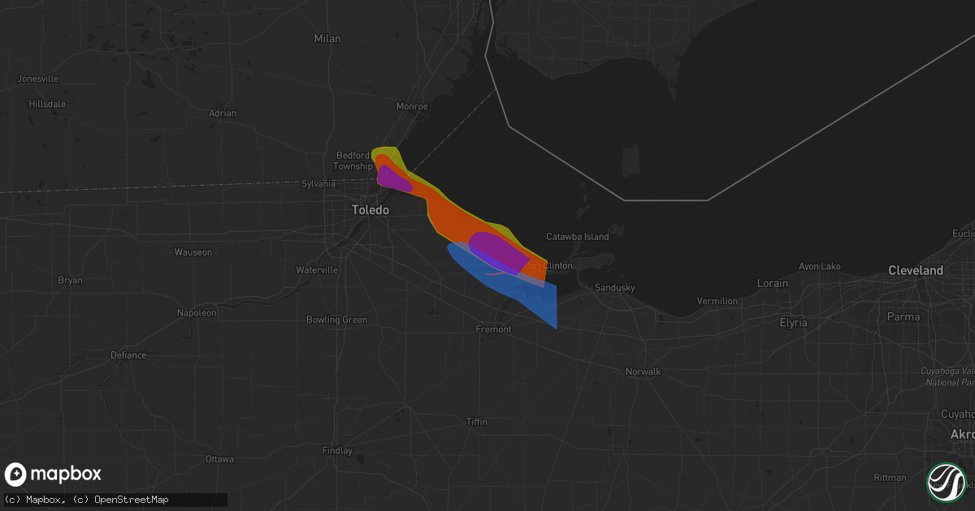
Task: Click the purple polygon near Port Clinton
Action: 498,251
